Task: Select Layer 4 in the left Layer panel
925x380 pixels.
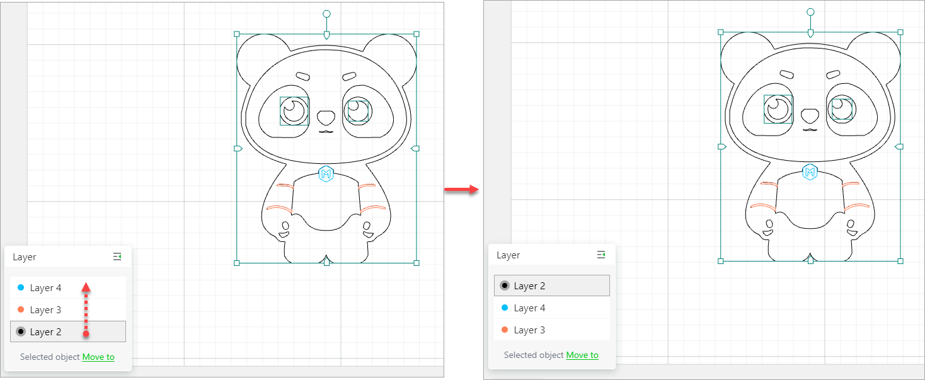Action: [x=45, y=287]
